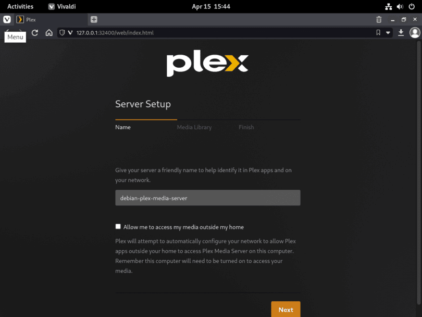Viewport: 422px width, 317px height.
Task: Select the Media Library setup step
Action: click(194, 127)
